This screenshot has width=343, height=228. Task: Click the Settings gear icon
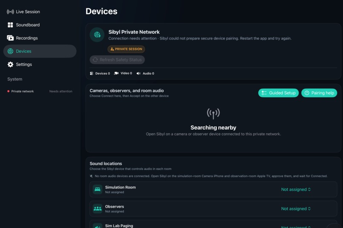coord(10,65)
